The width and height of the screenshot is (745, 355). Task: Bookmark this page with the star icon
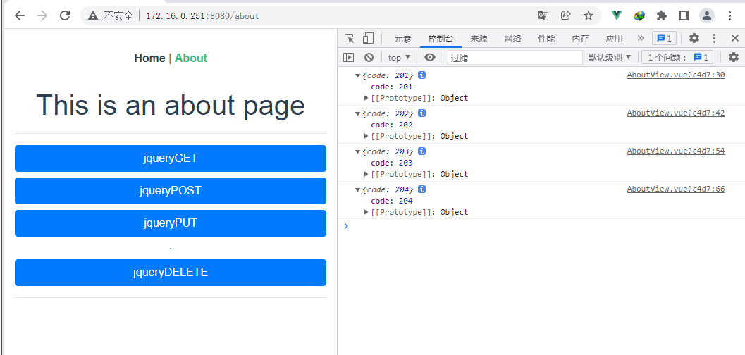pyautogui.click(x=589, y=15)
